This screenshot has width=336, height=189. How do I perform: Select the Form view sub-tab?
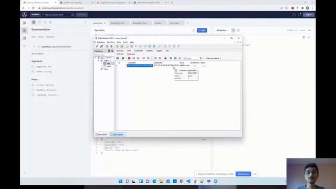tap(131, 54)
